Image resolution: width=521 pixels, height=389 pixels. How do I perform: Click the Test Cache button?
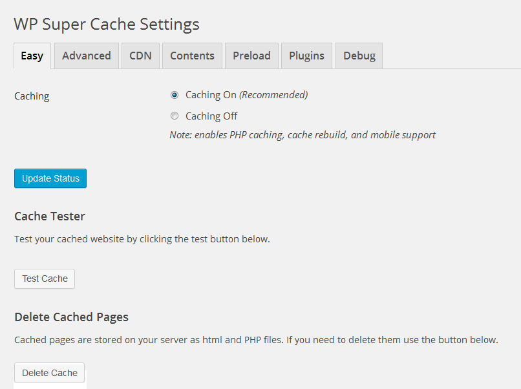coord(45,279)
